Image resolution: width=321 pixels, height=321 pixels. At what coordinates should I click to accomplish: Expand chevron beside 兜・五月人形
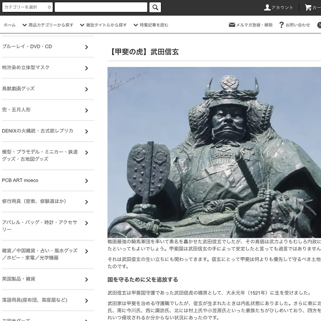point(87,111)
